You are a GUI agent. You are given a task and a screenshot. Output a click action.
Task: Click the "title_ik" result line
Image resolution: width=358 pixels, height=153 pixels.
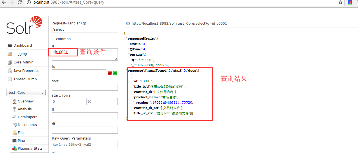[159, 86]
